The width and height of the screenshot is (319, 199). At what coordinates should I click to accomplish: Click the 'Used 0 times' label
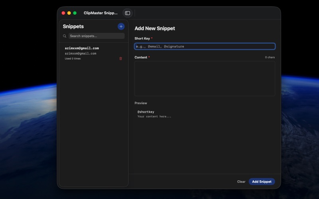coord(73,59)
